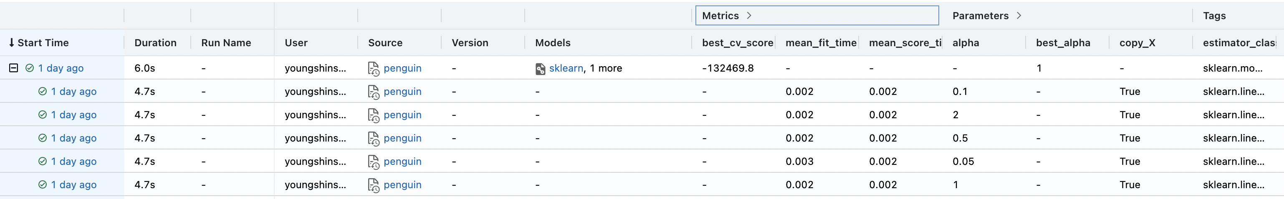Click the Tags column group header
Viewport: 1284px width, 199px height.
click(x=1214, y=16)
